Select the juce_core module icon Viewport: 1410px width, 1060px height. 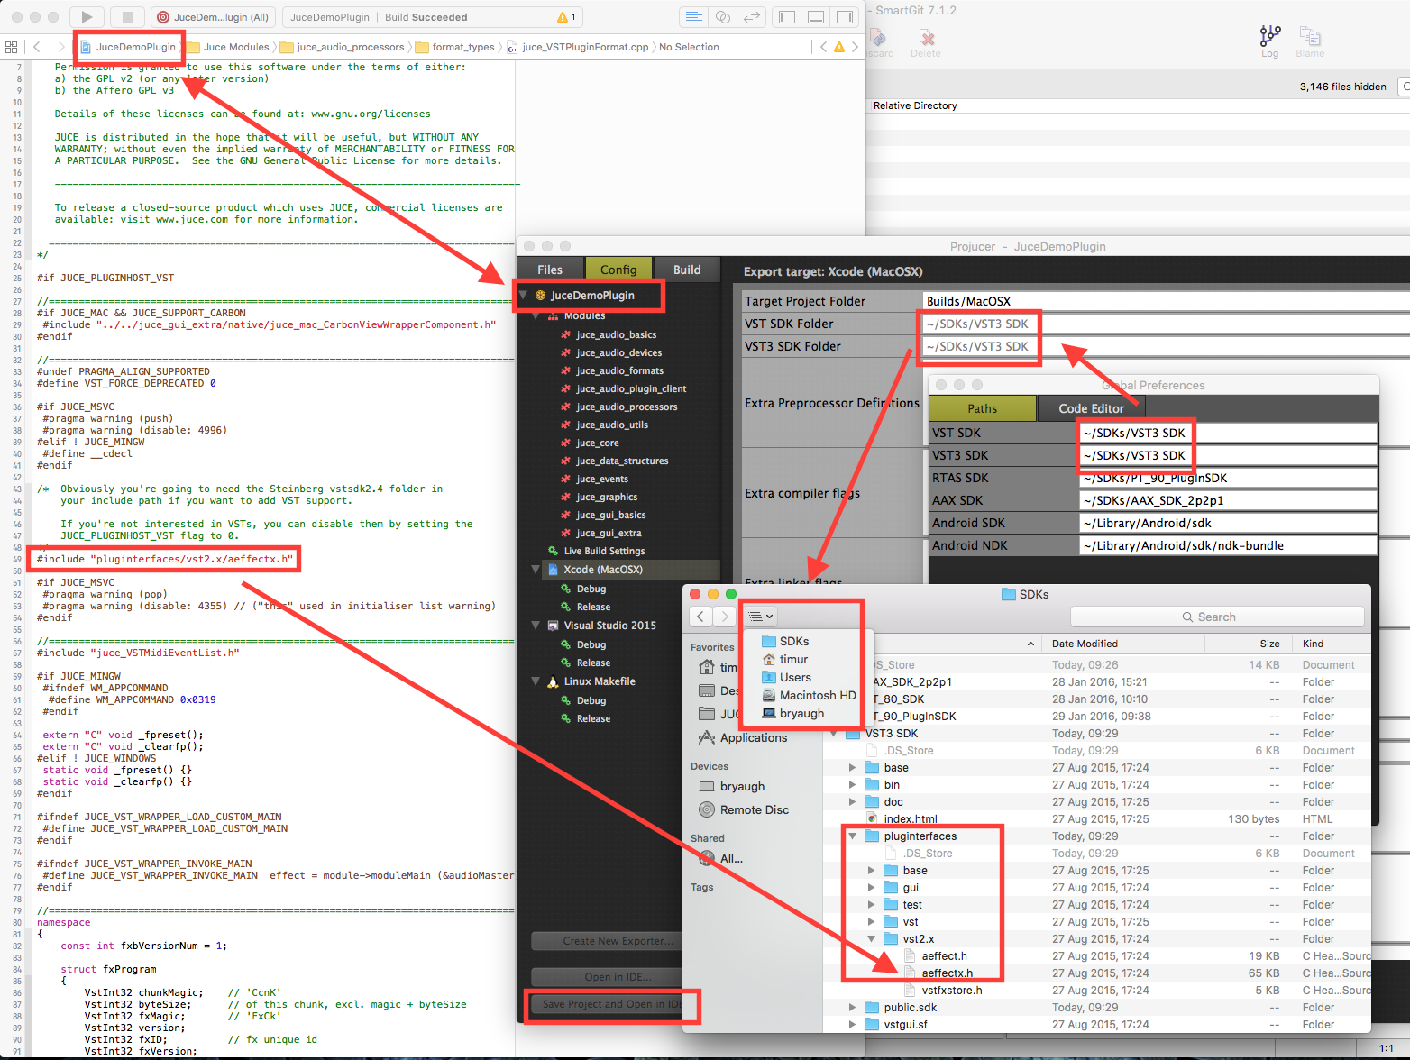point(566,443)
